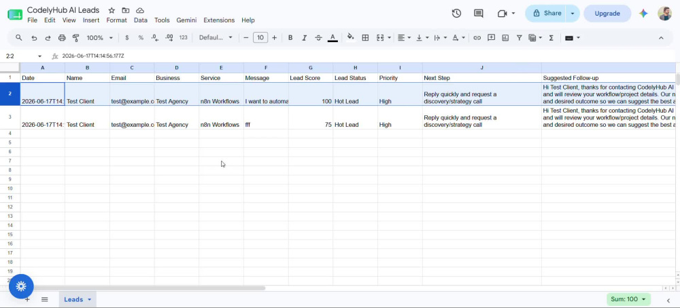This screenshot has width=680, height=308.
Task: Open the all sheets list
Action: [x=44, y=299]
